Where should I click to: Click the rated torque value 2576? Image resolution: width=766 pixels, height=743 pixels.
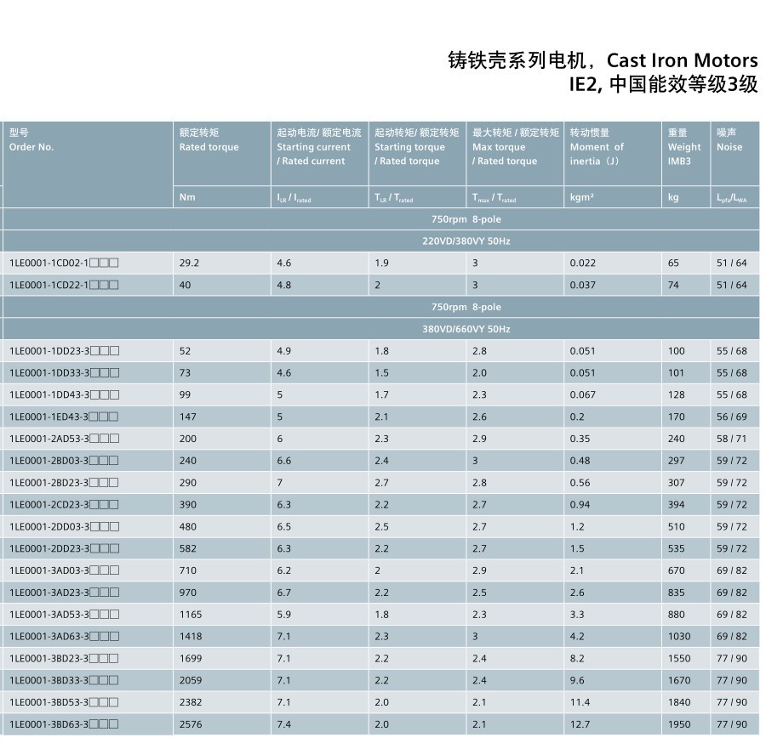[x=191, y=724]
